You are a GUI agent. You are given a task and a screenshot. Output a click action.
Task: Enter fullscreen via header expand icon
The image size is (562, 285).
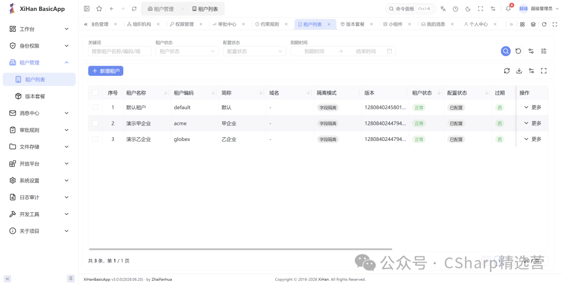481,9
